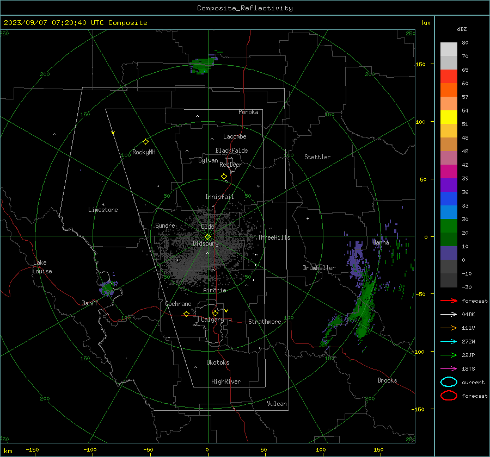Click the Banff label on the map
490x457 pixels.
[x=90, y=303]
